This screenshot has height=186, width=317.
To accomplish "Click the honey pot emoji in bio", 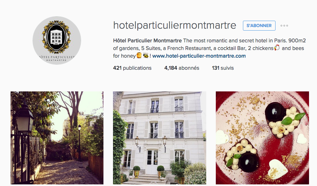I will pos(139,55).
